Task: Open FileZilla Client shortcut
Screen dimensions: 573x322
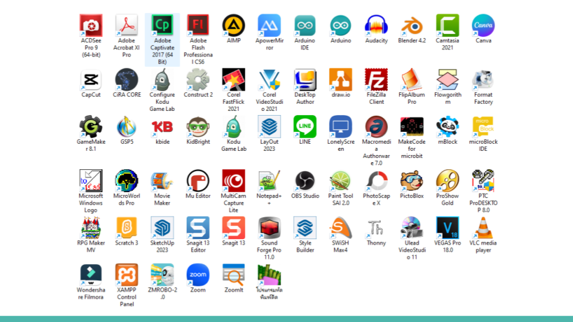Action: 376,79
